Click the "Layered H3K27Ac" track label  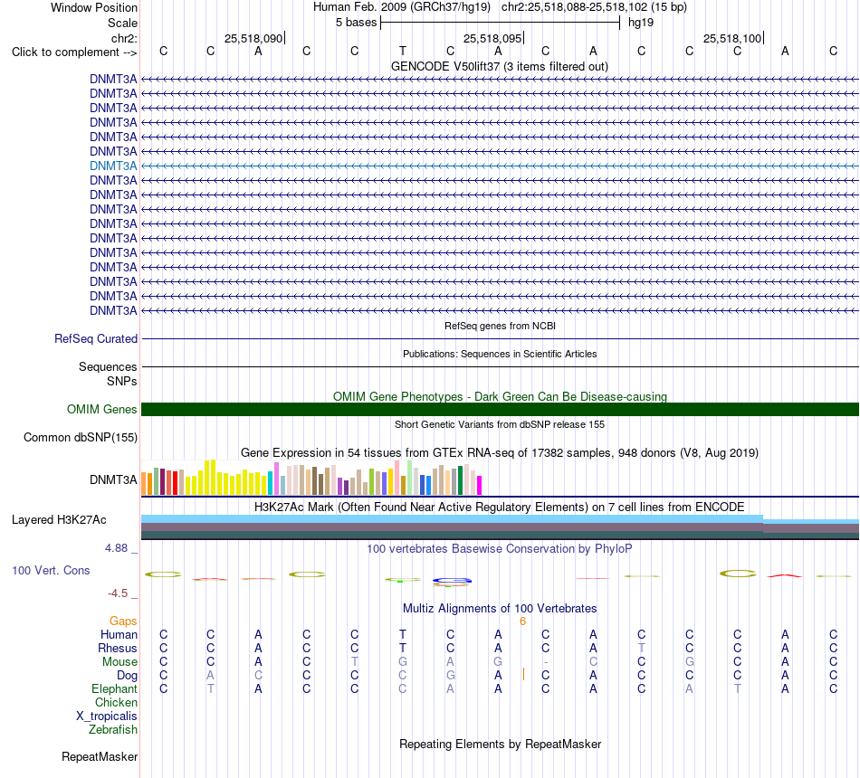coord(59,520)
